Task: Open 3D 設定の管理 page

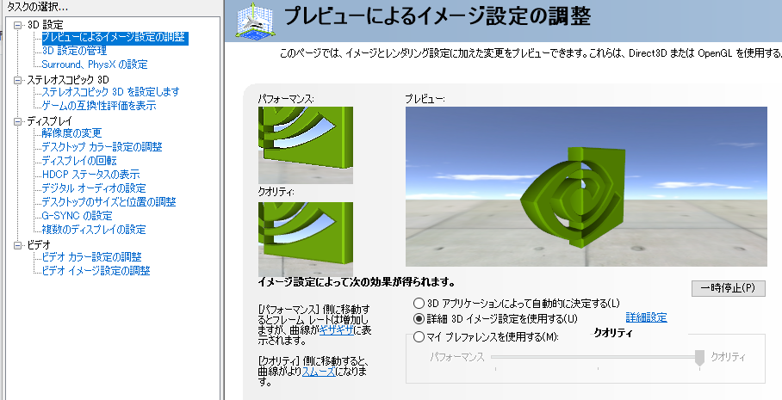Action: [74, 51]
